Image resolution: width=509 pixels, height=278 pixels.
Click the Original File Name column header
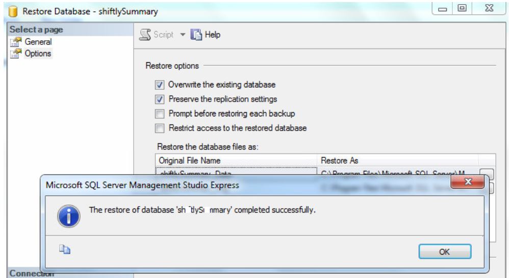[236, 161]
